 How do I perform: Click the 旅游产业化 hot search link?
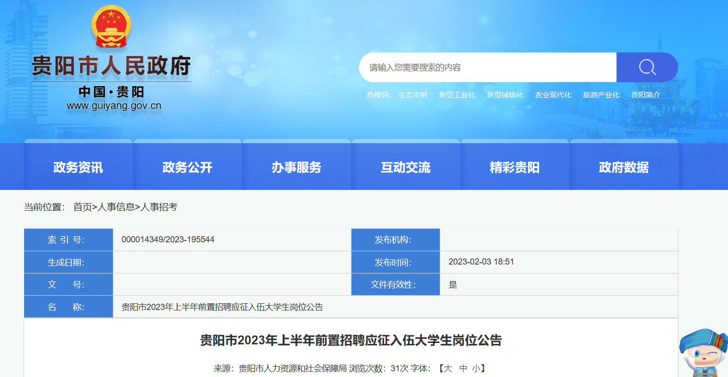(x=601, y=95)
